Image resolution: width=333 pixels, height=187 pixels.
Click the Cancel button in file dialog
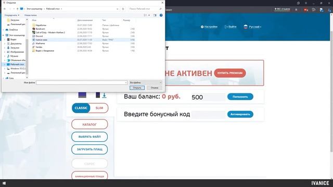[x=155, y=88]
